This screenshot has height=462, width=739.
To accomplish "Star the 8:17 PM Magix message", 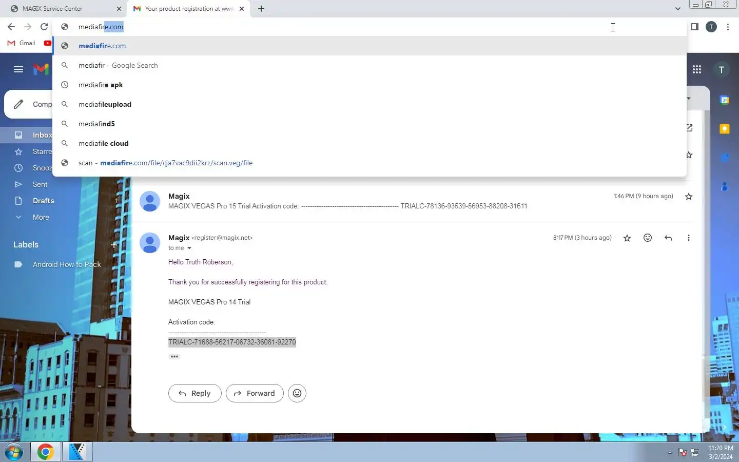I will click(x=627, y=238).
